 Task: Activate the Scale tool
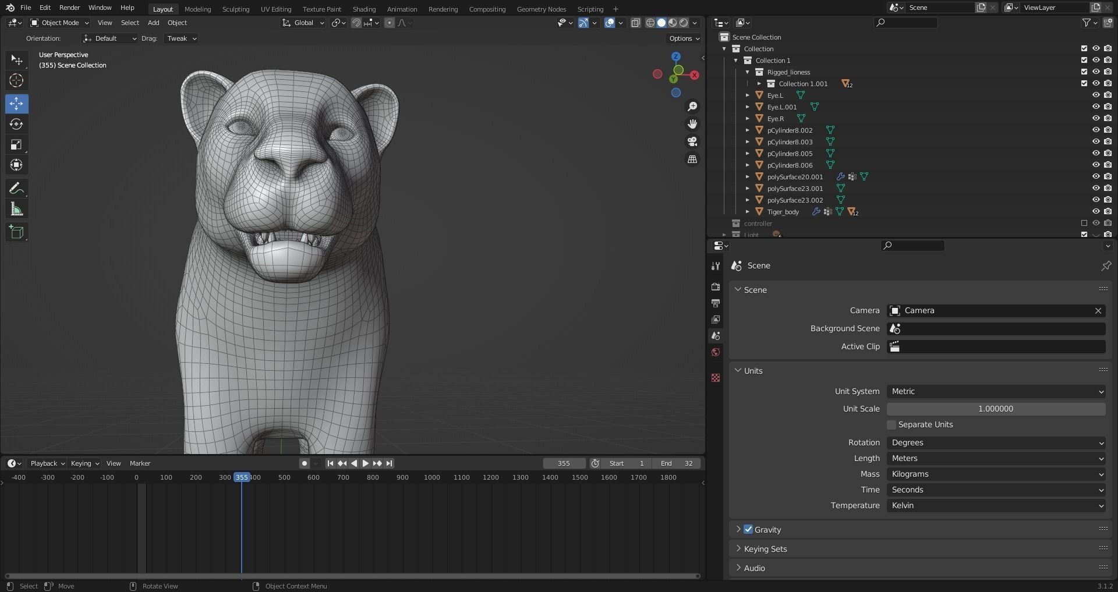(x=16, y=144)
